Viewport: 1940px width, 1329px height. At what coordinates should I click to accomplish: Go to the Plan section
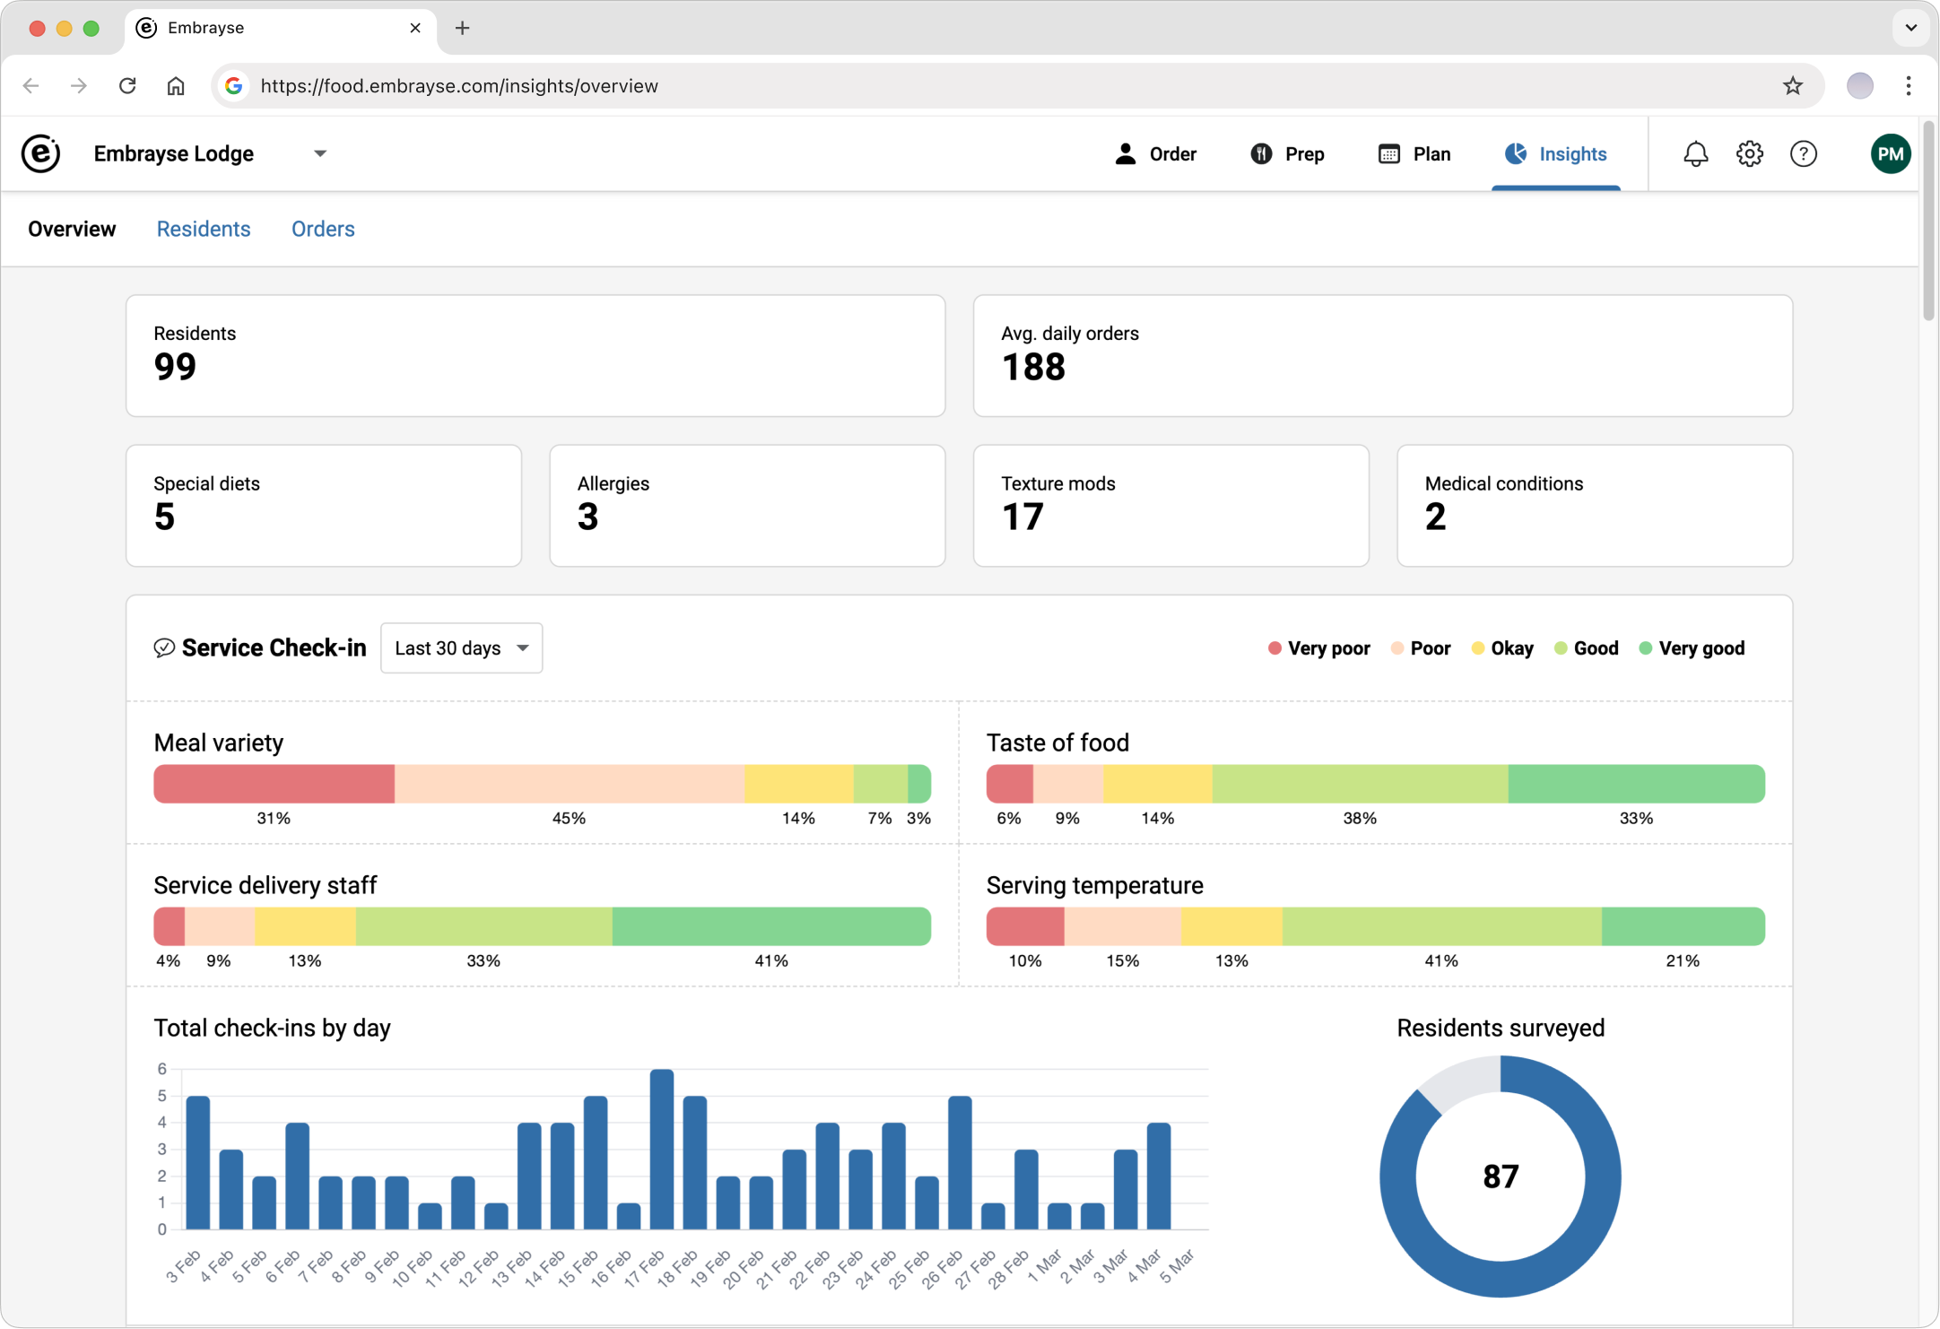tap(1414, 154)
